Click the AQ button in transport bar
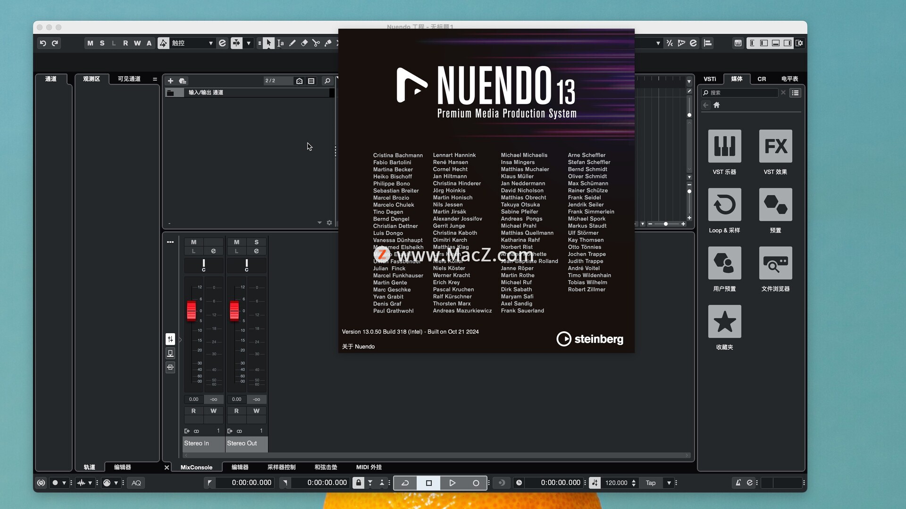 click(x=136, y=483)
